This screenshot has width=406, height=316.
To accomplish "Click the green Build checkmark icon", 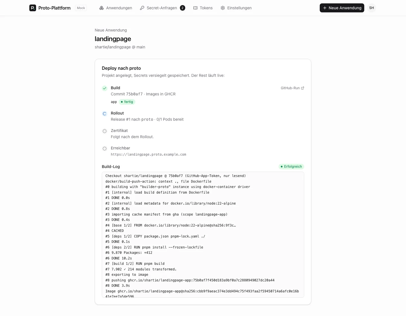I will point(105,88).
